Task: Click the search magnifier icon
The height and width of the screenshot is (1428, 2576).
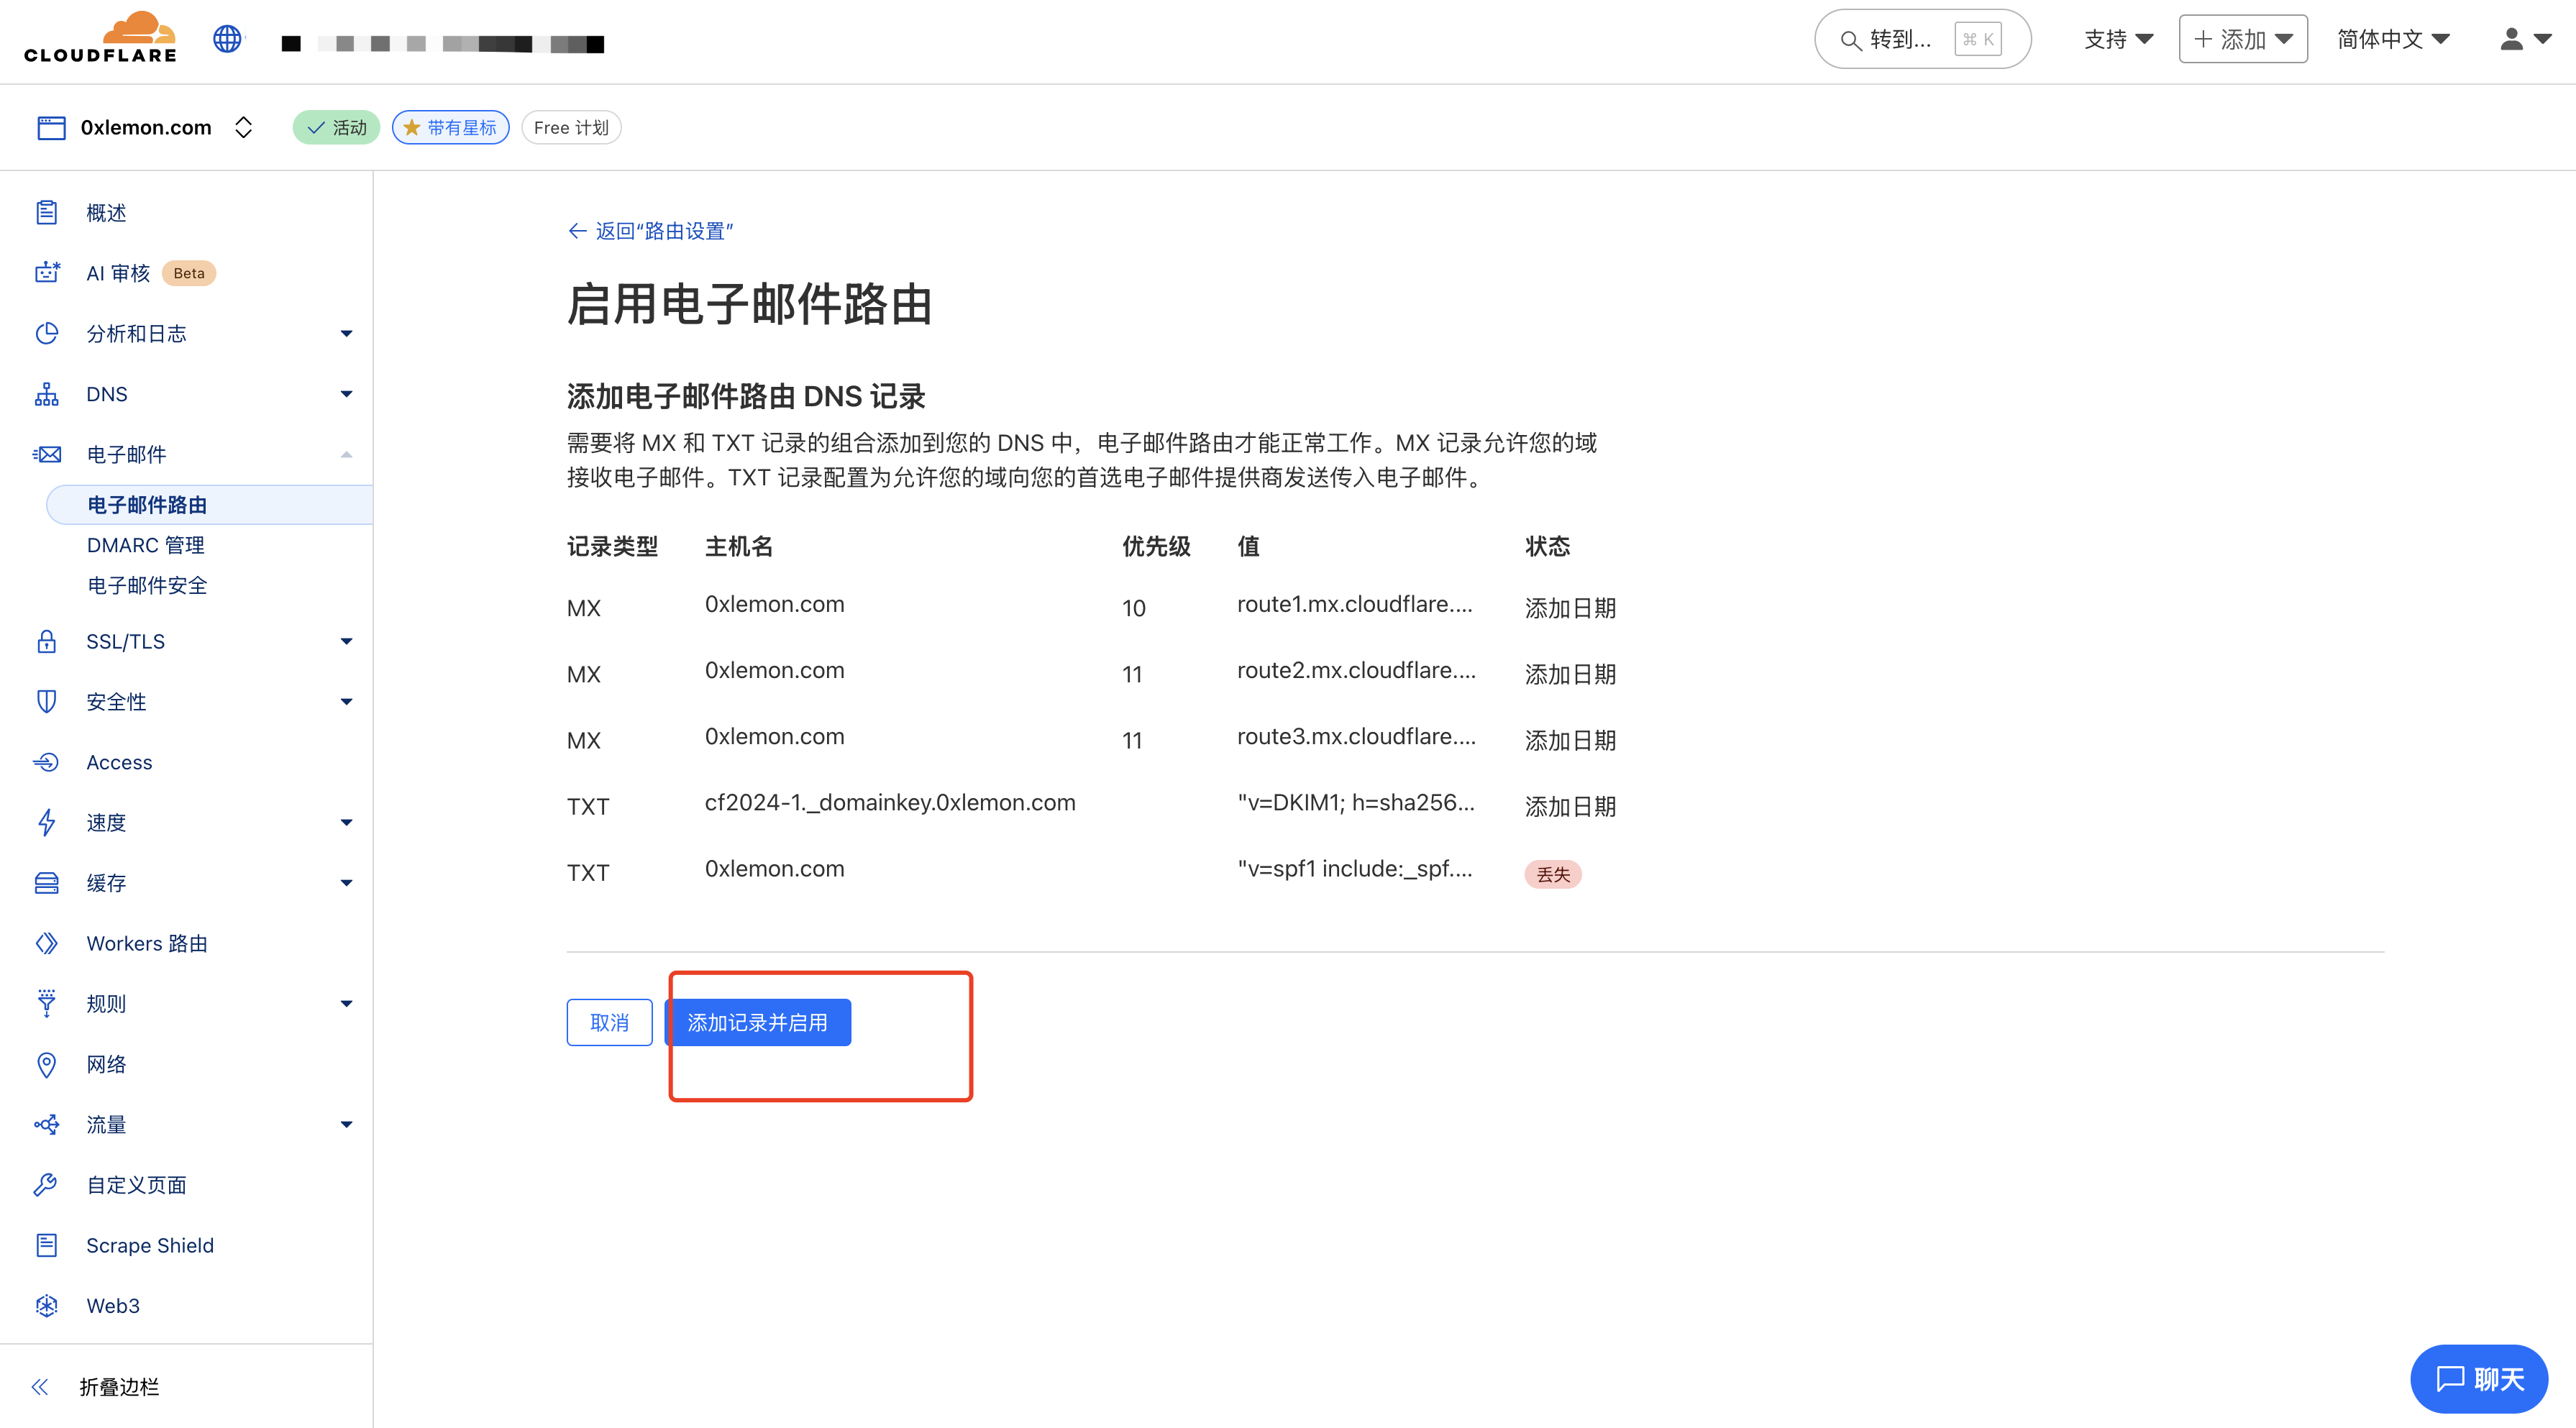Action: pyautogui.click(x=1850, y=40)
